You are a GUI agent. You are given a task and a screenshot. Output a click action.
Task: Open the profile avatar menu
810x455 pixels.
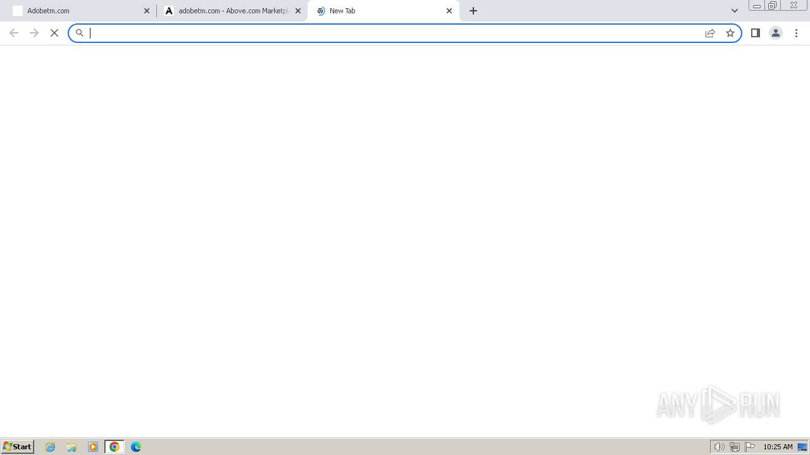776,33
